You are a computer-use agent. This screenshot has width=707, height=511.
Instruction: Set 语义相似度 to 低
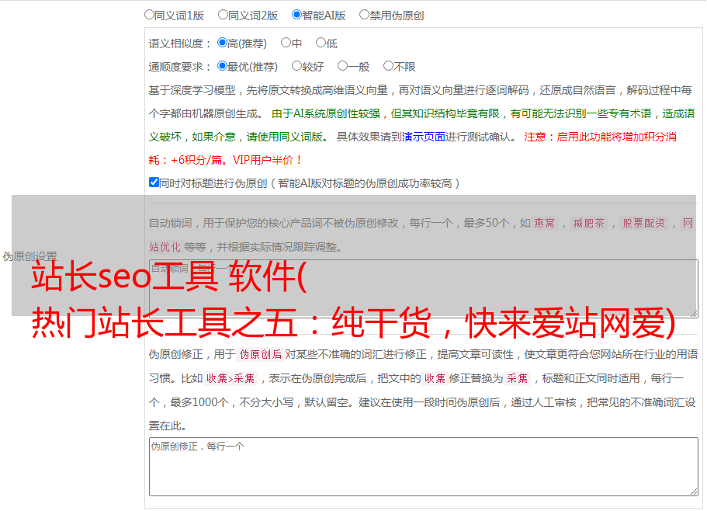(x=321, y=43)
